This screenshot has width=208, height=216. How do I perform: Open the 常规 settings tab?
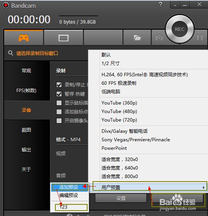(x=26, y=71)
